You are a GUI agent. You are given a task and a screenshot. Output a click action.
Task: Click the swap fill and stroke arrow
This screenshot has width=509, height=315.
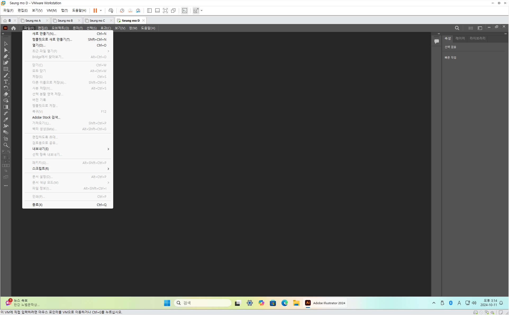pos(9,152)
